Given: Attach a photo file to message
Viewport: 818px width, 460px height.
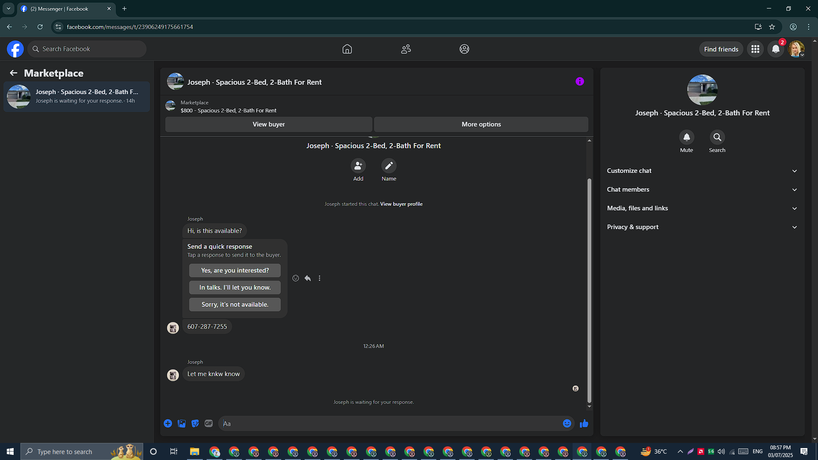Looking at the screenshot, I should (x=181, y=423).
